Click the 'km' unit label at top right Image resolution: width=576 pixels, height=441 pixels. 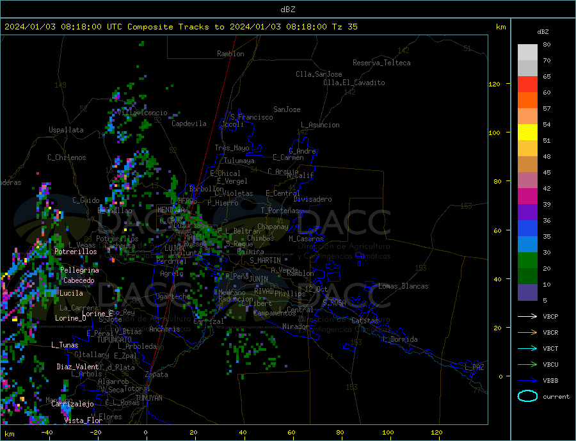500,27
